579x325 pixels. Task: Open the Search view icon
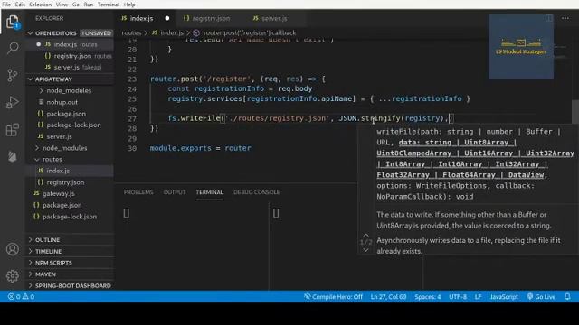(x=13, y=48)
